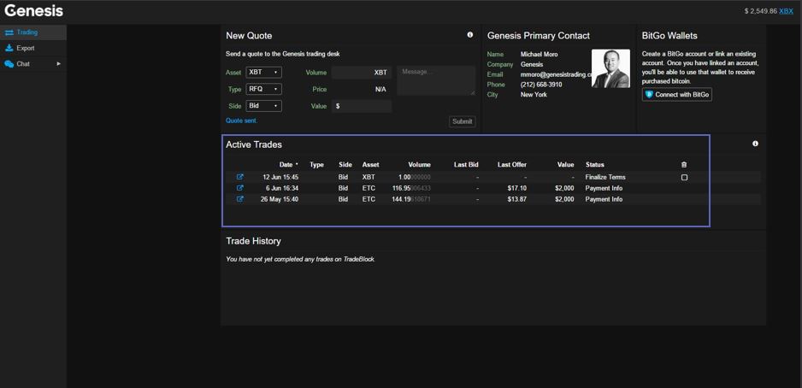
Task: Click Payment Info for 26 May trade
Action: pyautogui.click(x=604, y=199)
